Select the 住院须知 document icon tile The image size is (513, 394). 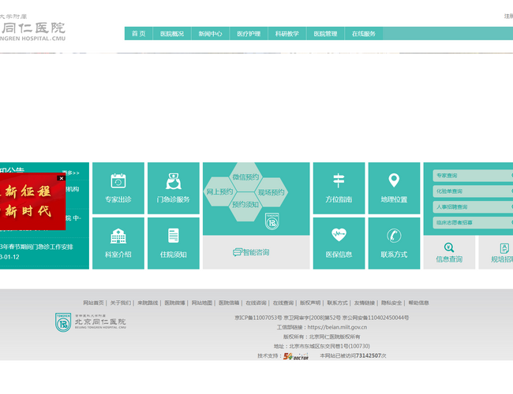point(173,243)
